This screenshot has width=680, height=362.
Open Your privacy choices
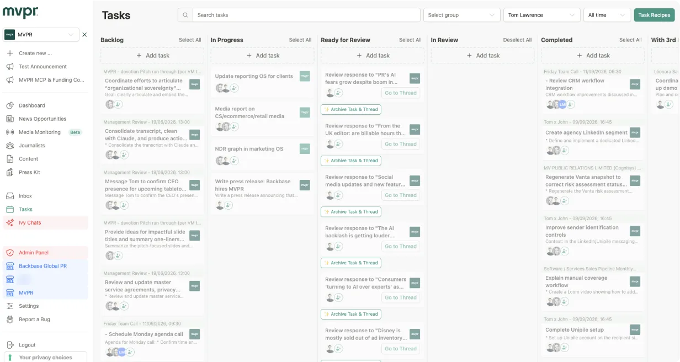click(x=46, y=358)
